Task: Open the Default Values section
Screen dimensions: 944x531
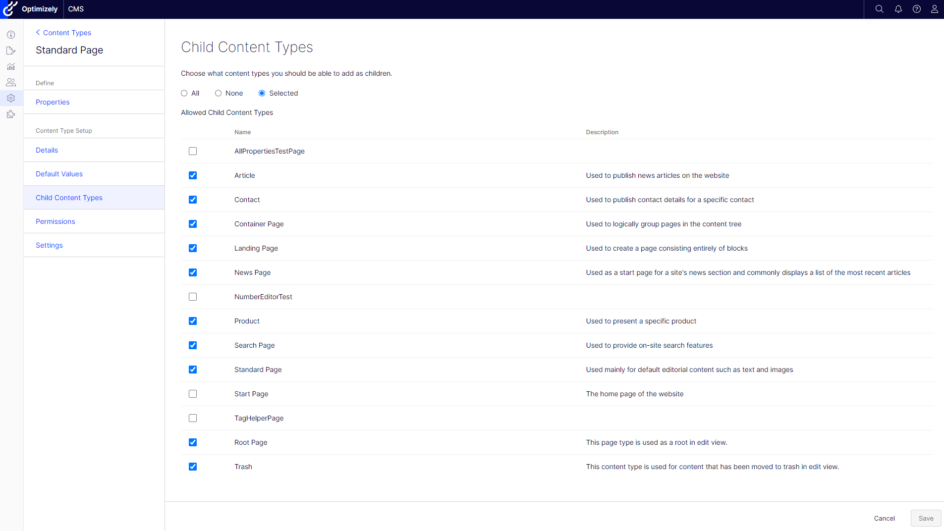Action: 59,174
